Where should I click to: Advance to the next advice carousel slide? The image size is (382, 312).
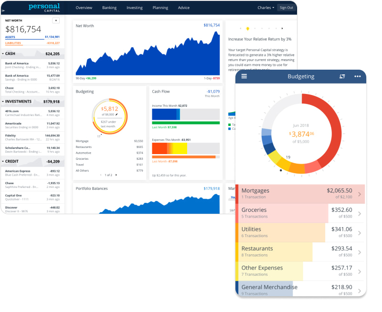tap(282, 29)
